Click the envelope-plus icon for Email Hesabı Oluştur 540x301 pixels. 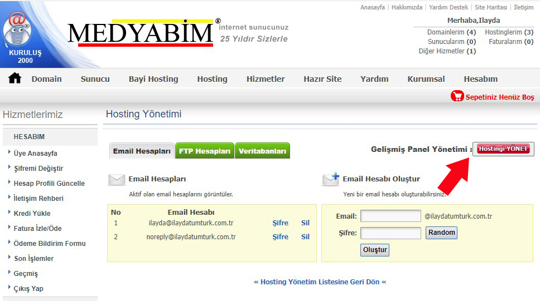[x=331, y=179]
